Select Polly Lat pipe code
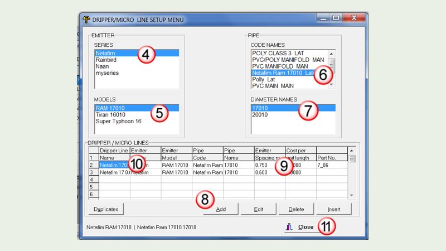The width and height of the screenshot is (446, 251). [x=289, y=79]
